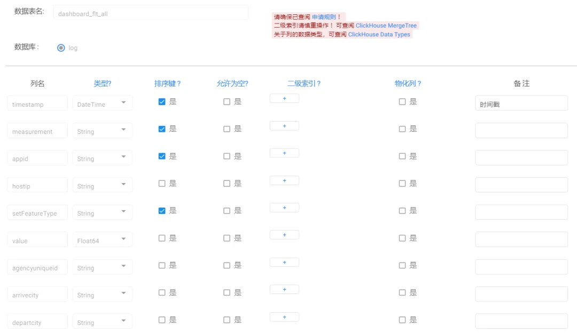Open the ClickHouse Data Types link

pos(379,34)
